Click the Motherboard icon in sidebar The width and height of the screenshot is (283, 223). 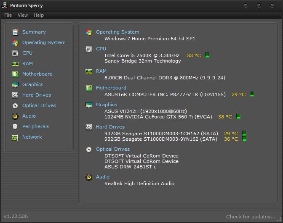15,74
